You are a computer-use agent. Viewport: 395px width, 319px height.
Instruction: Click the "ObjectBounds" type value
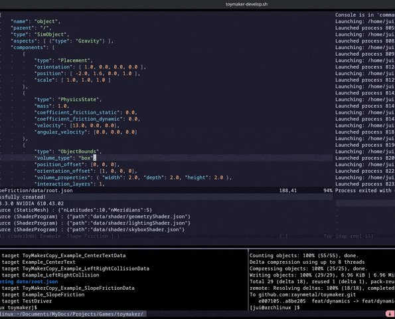(78, 152)
